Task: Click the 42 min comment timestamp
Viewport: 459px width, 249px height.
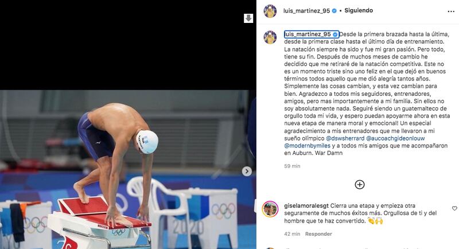Action: [292, 234]
